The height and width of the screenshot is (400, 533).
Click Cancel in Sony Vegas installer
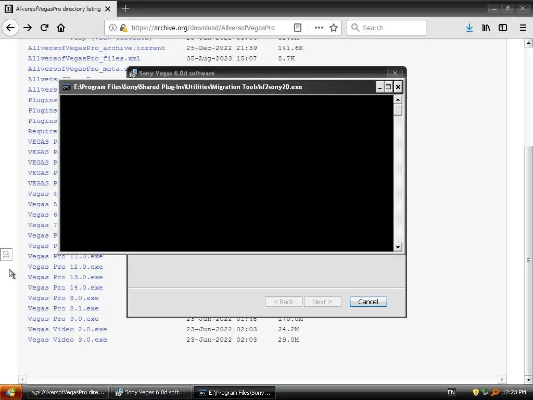[x=368, y=302]
